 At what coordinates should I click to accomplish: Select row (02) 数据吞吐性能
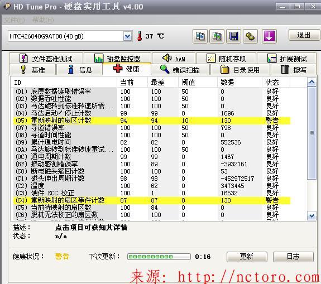tap(152, 99)
